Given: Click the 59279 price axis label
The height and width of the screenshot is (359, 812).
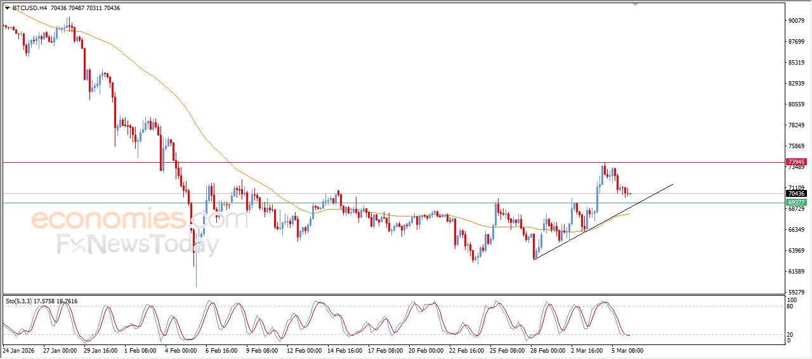Looking at the screenshot, I should point(796,293).
